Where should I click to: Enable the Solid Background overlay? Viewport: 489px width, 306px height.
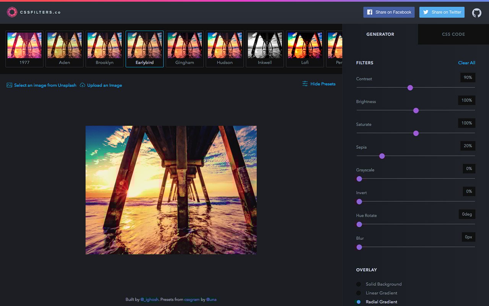(x=358, y=284)
